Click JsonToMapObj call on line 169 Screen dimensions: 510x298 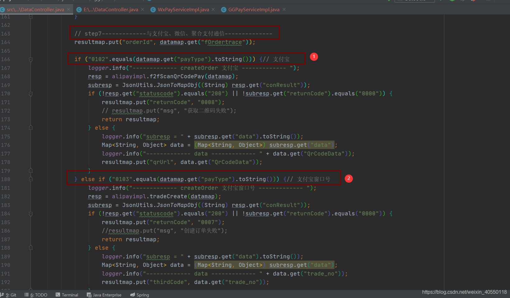[177, 85]
